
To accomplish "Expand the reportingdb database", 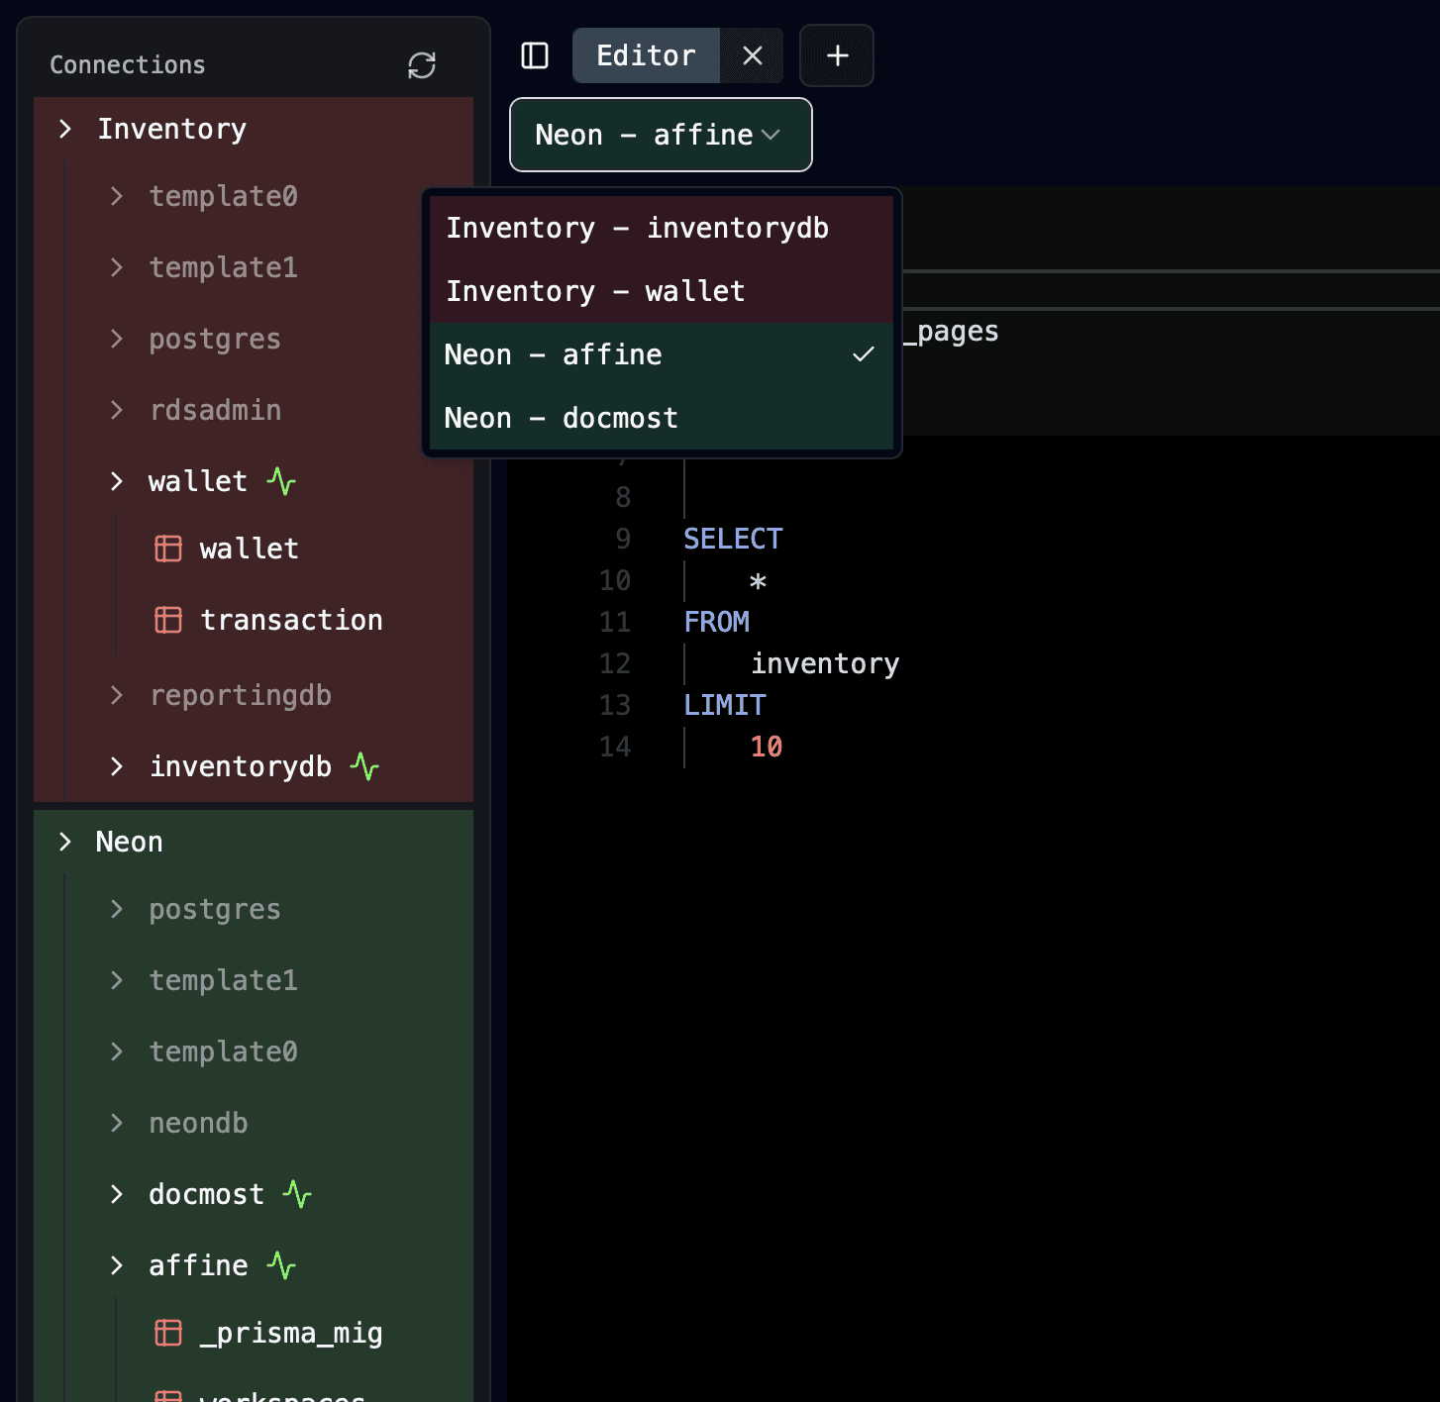I will (x=117, y=695).
